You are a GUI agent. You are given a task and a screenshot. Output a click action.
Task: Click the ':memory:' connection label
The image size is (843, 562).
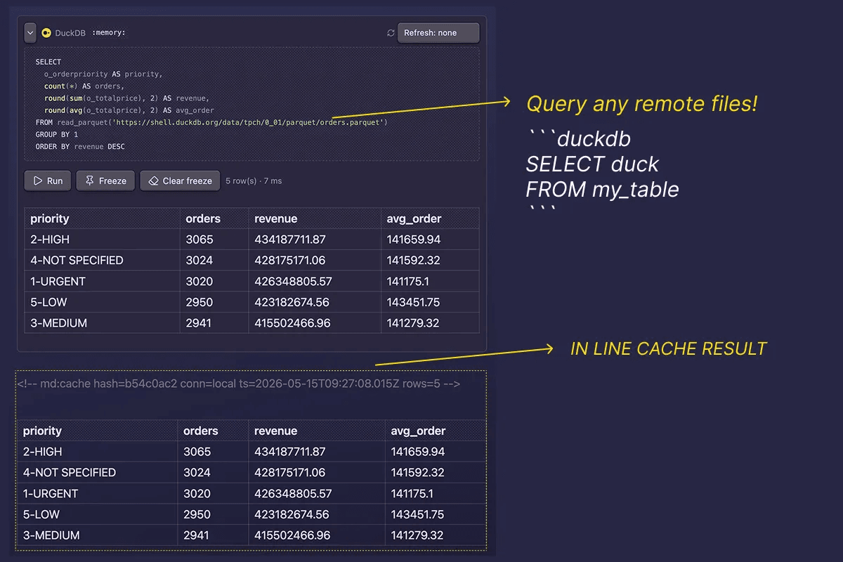pyautogui.click(x=109, y=33)
